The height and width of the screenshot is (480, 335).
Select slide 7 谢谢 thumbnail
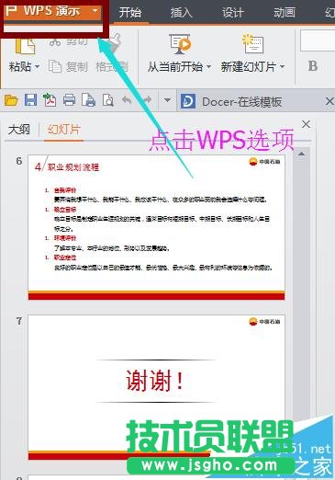156,387
